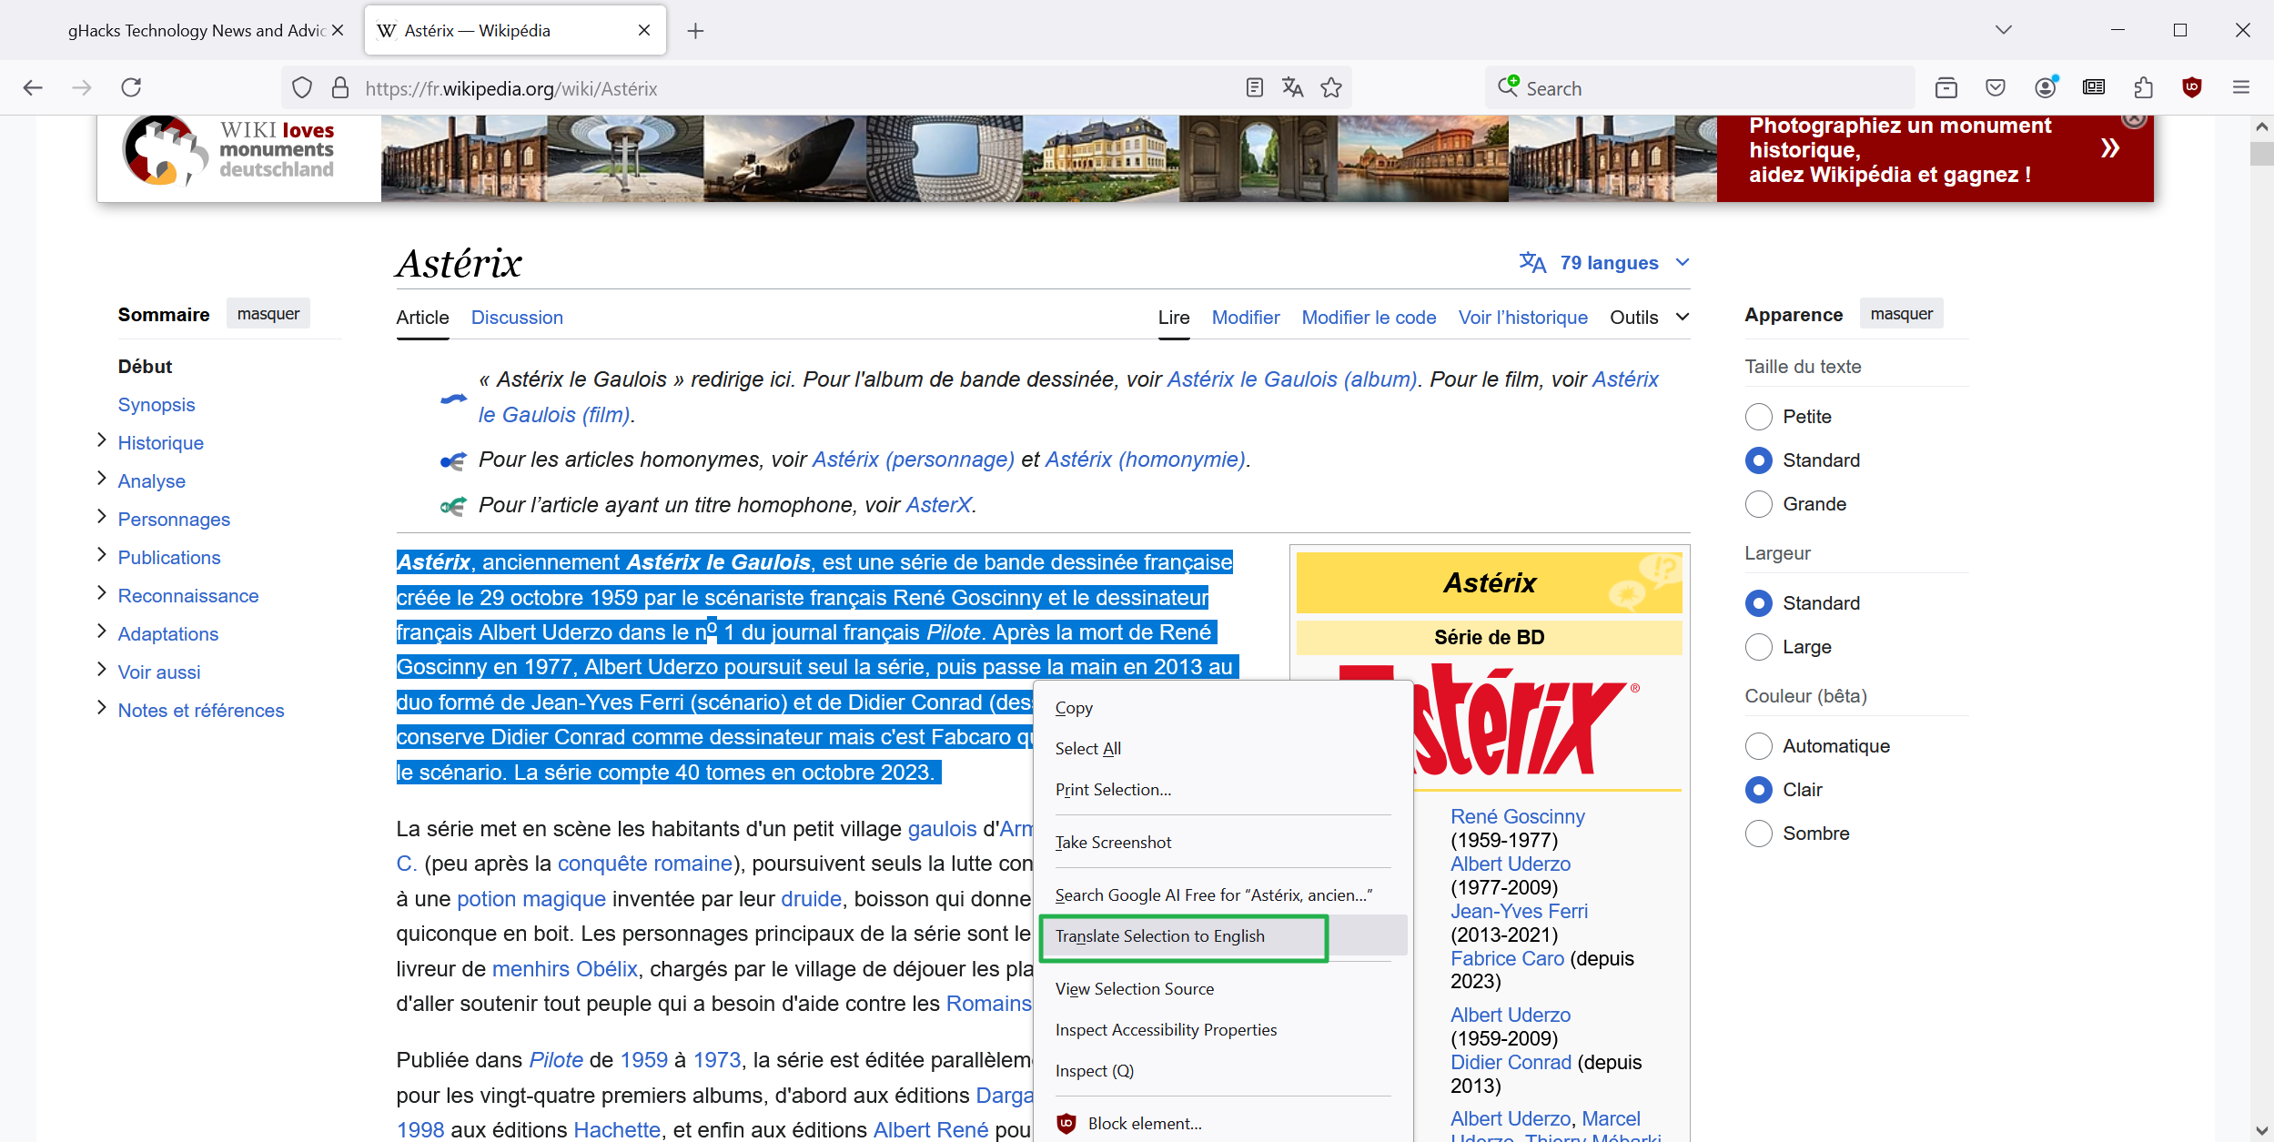Expand the Historique section in Sommaire
The image size is (2274, 1142).
[x=101, y=440]
